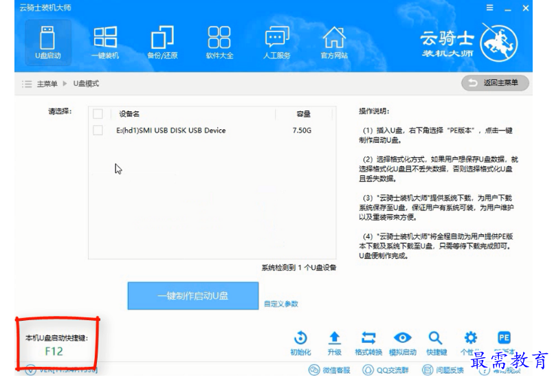Toggle select-all checkbox beside 设备名
Image resolution: width=554 pixels, height=382 pixels.
click(98, 114)
